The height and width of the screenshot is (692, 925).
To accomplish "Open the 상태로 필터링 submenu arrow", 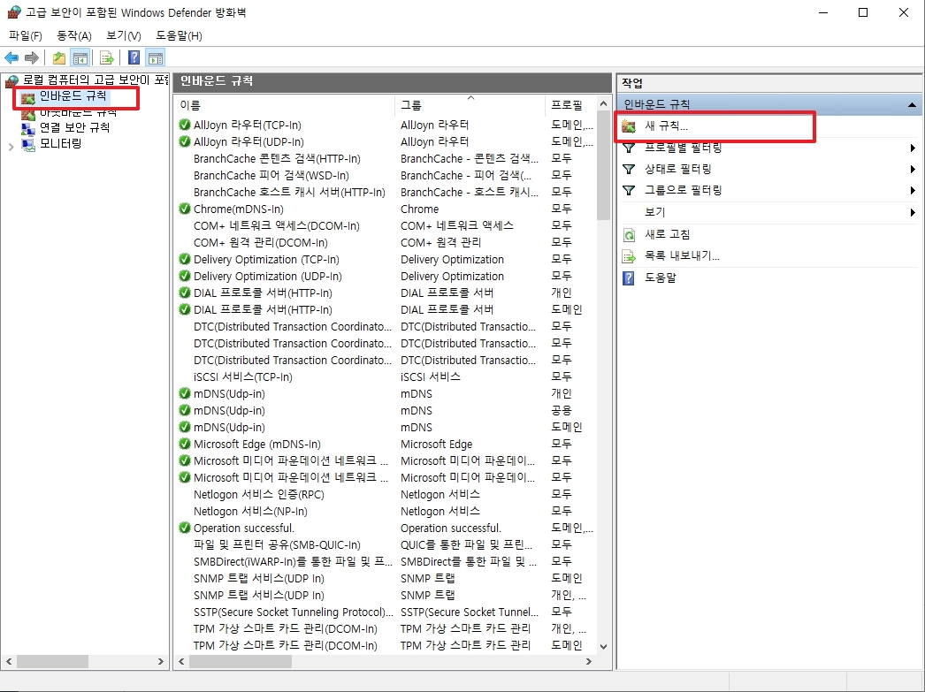I will (913, 169).
